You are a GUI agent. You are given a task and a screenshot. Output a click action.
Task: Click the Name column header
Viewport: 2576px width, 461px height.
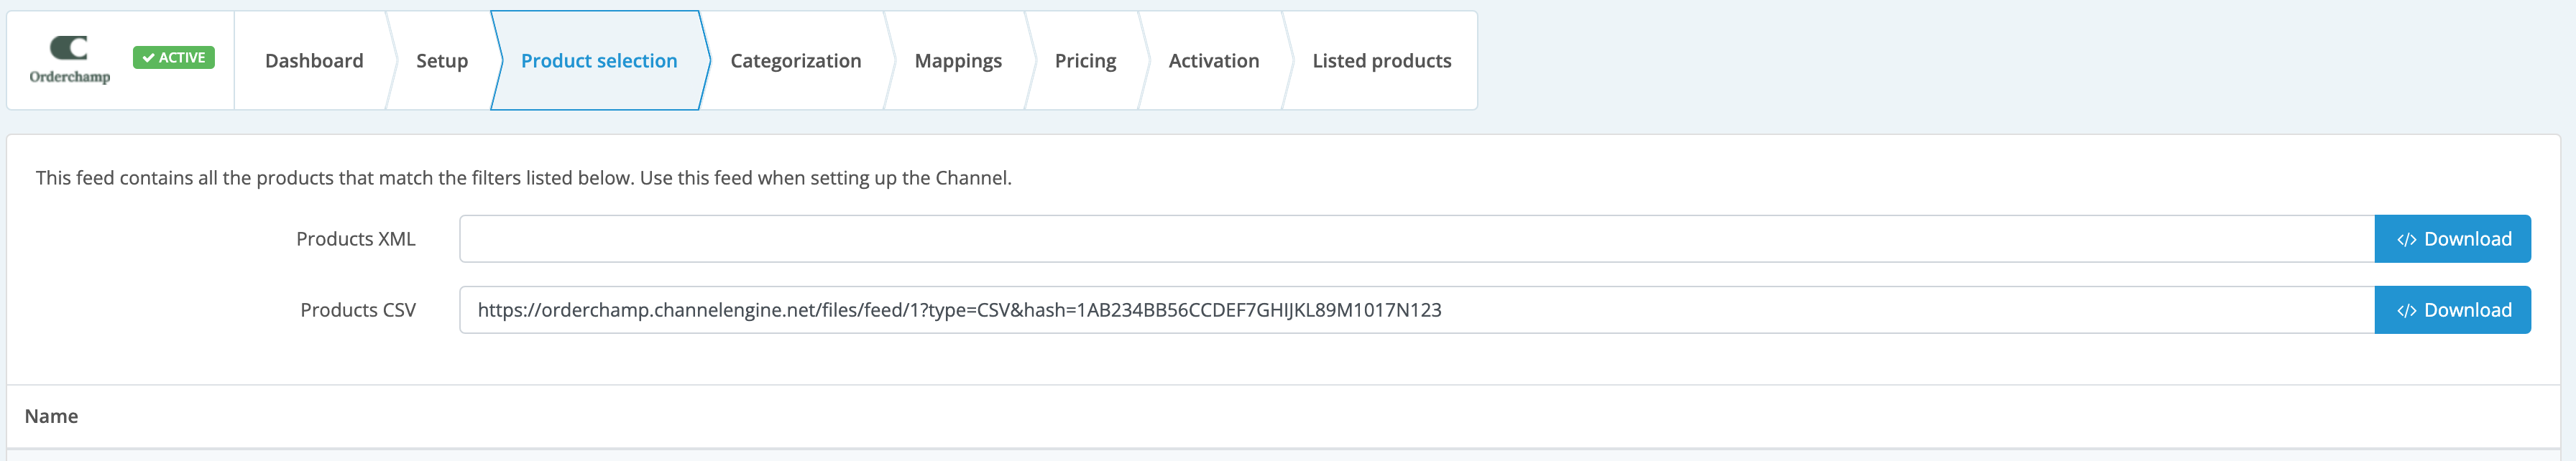click(x=51, y=417)
